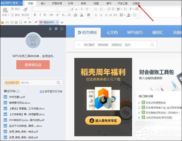Open the font name combo box
This screenshot has height=141, width=182.
[x=44, y=9]
